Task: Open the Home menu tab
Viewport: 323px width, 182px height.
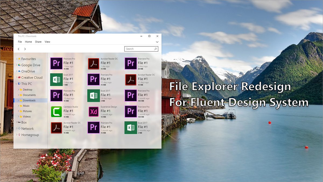Action: (x=28, y=42)
